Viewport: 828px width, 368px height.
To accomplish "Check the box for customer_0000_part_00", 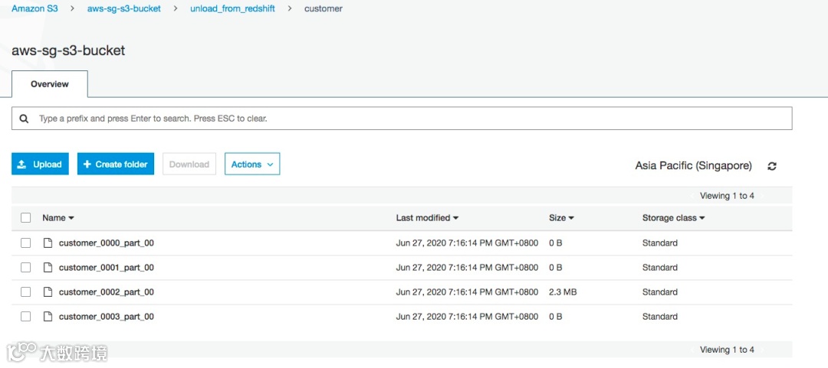I will (25, 243).
